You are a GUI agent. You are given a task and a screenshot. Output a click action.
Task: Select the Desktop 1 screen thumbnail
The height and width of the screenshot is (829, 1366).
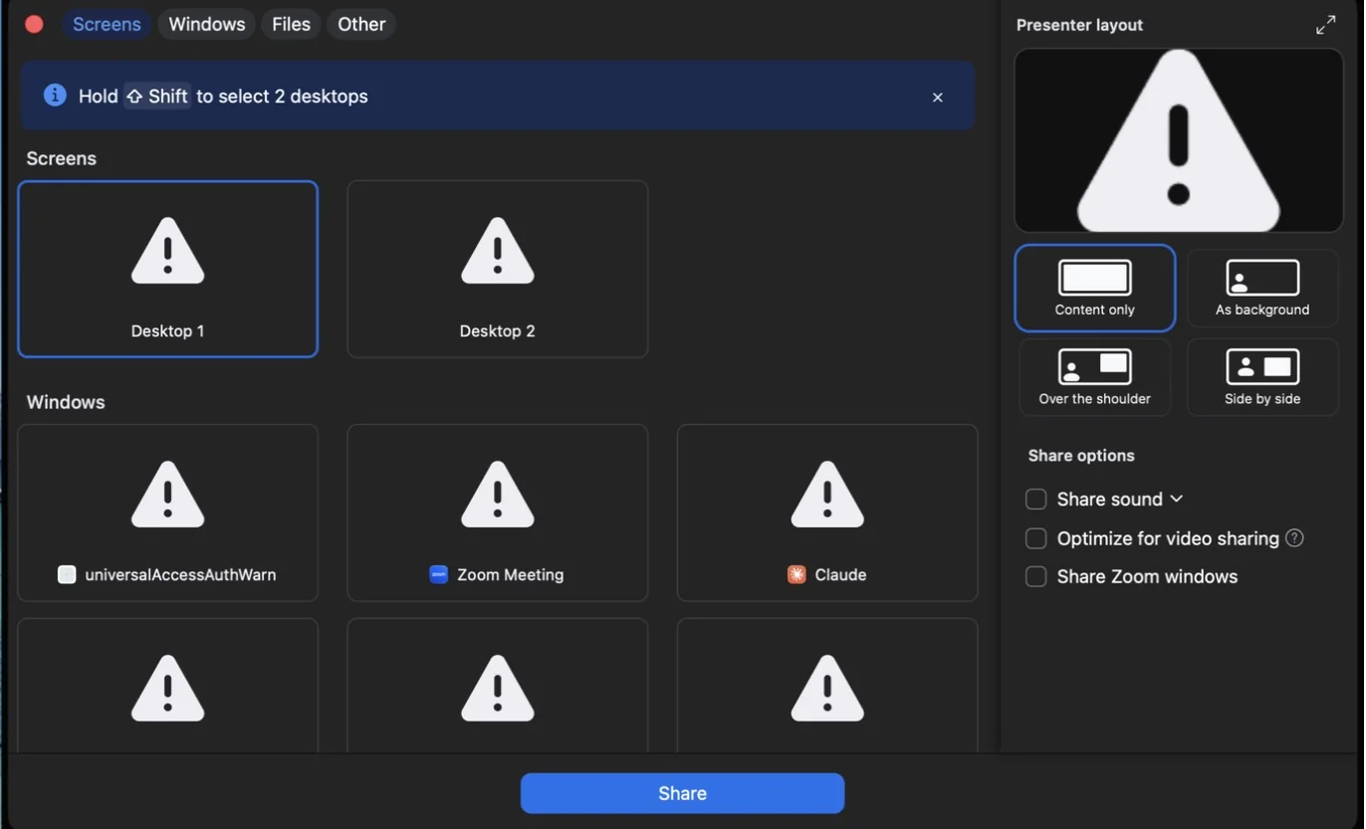click(167, 269)
